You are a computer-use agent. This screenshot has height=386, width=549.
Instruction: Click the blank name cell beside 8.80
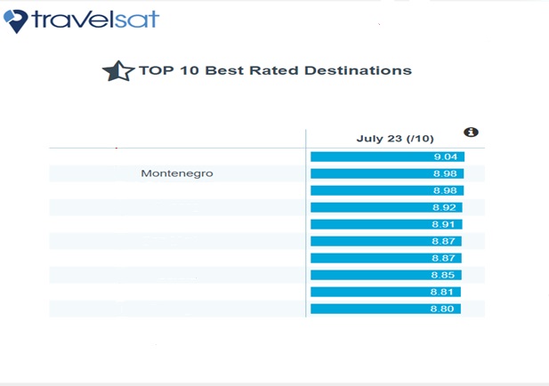pyautogui.click(x=177, y=309)
